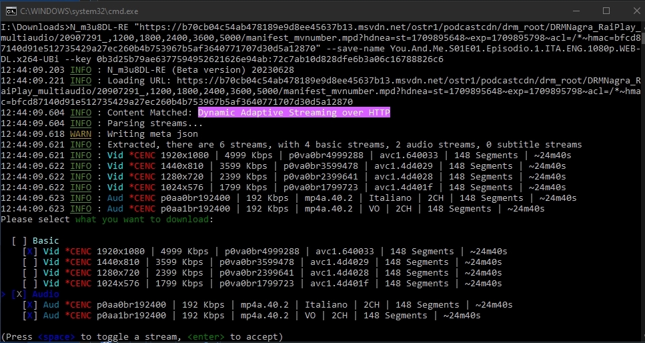Click '3599 Kbps' in the selection list
Screen dimensions: 645x343
[179, 262]
